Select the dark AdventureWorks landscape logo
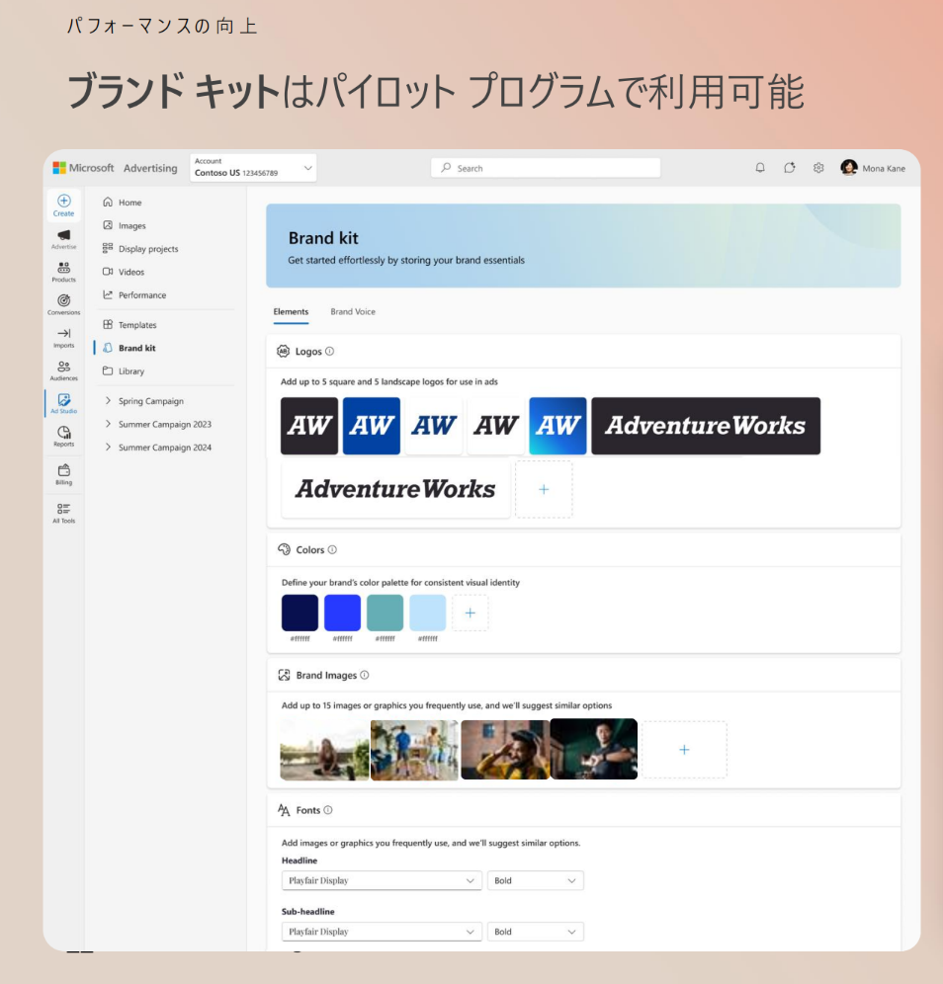 tap(706, 426)
